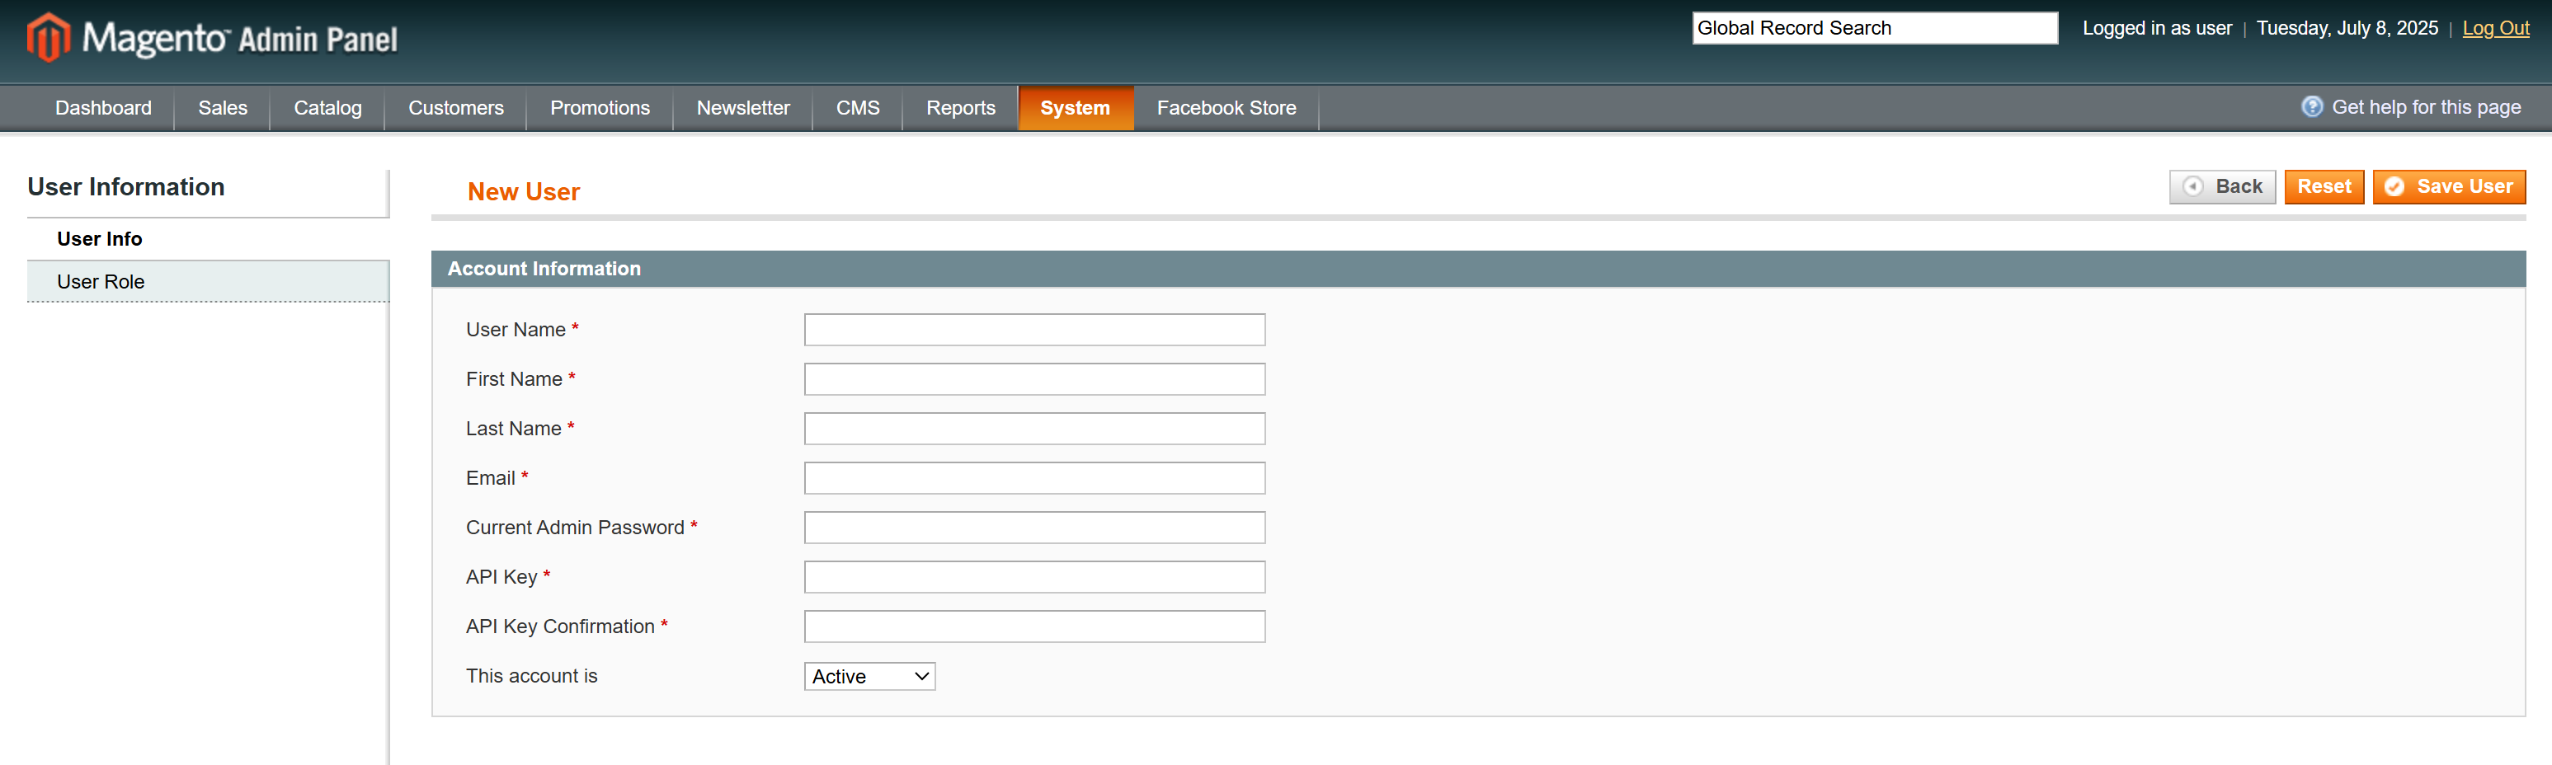Open the Newsletter menu

click(x=743, y=108)
